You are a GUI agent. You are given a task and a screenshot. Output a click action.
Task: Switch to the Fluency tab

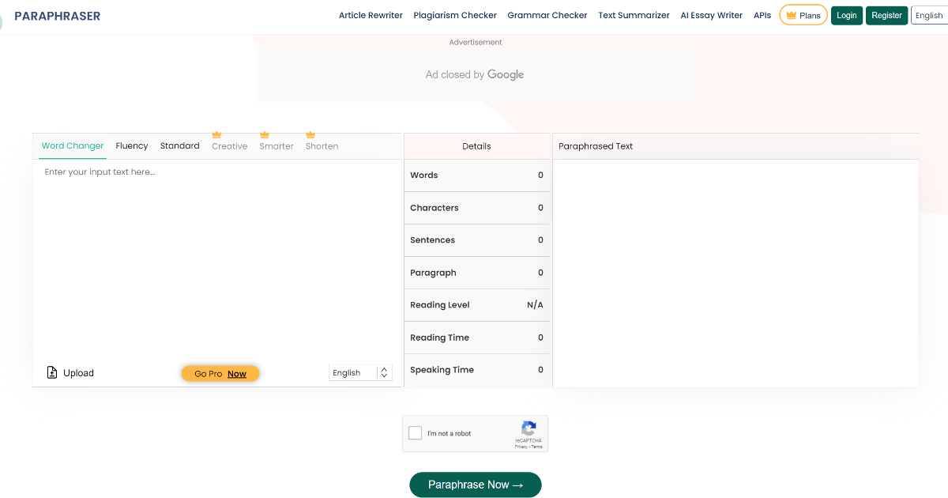tap(131, 145)
